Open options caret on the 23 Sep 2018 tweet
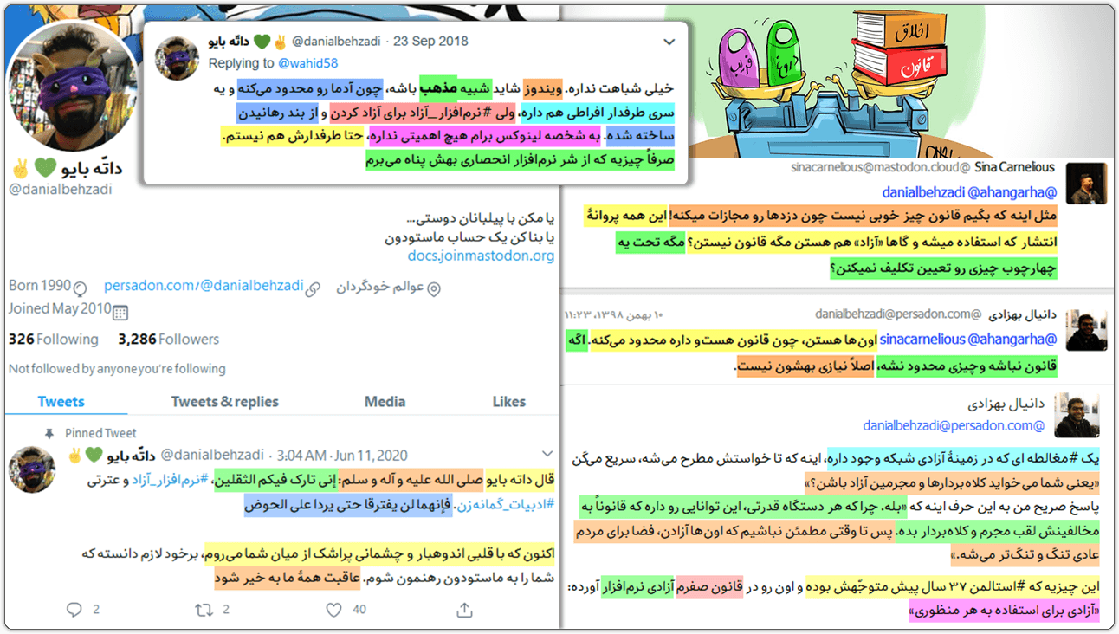 click(668, 41)
